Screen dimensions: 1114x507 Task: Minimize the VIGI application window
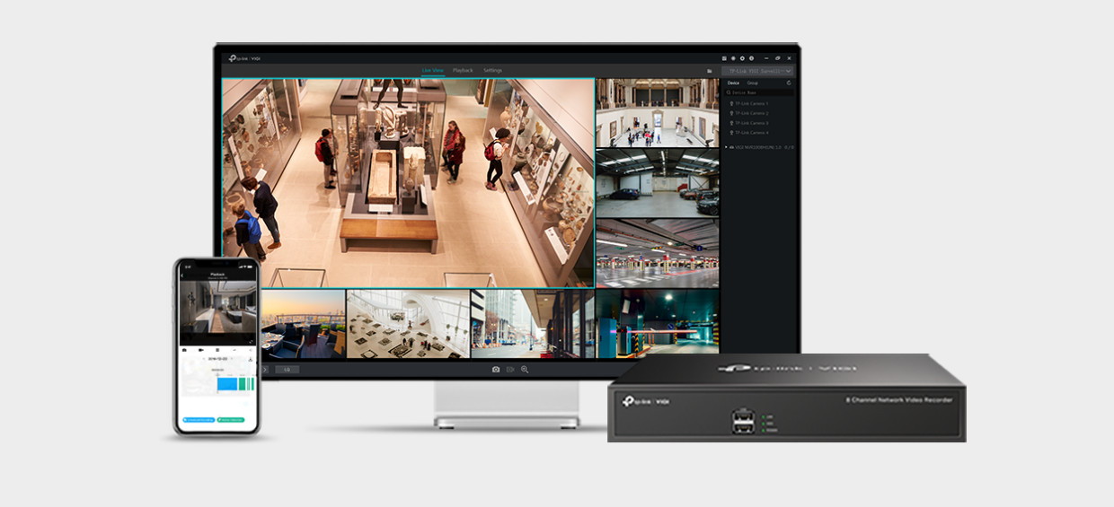click(766, 58)
